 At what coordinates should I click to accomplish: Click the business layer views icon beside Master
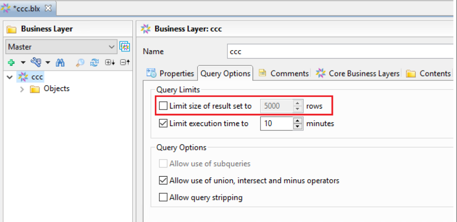point(124,47)
